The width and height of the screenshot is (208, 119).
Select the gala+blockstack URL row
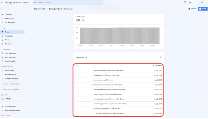[x=118, y=99]
